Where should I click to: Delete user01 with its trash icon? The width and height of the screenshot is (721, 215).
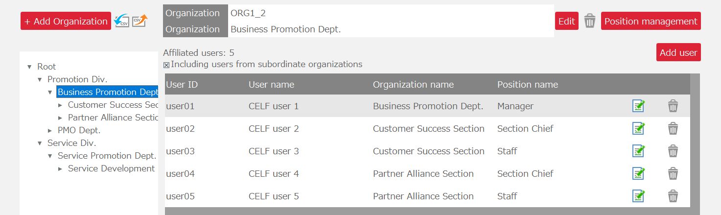coord(673,106)
